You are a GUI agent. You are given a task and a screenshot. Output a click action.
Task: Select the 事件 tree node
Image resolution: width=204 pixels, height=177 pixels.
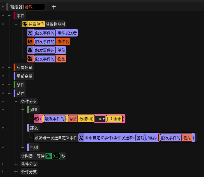(20, 16)
